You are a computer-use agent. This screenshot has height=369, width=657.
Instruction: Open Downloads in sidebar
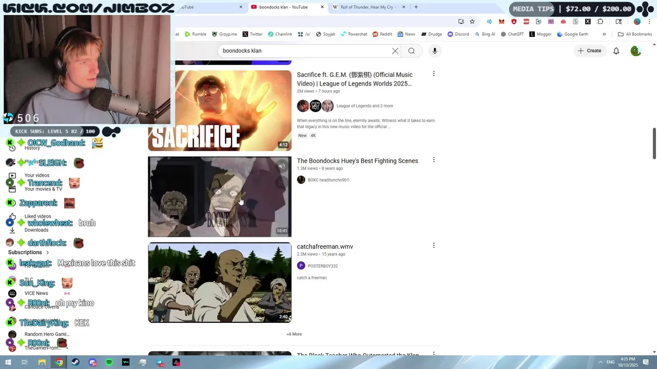(36, 230)
